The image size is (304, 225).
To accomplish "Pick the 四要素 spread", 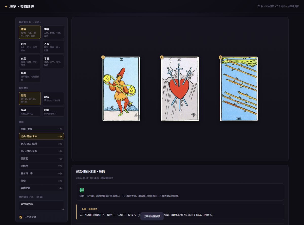I will 41,159.
